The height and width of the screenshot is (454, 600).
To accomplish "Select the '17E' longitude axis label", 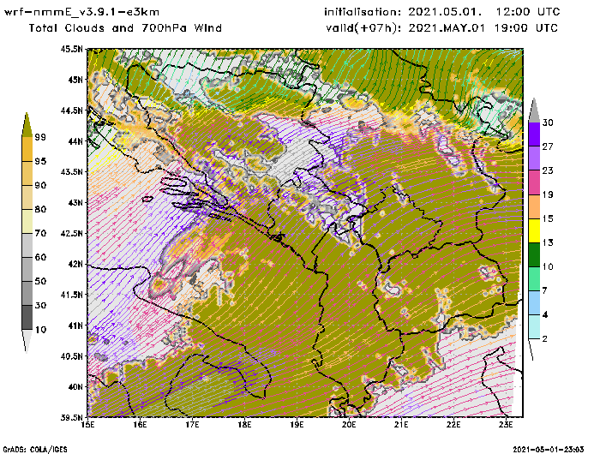I will 193,425.
